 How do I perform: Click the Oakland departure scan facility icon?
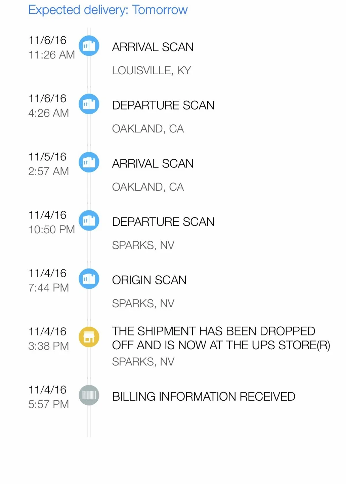pyautogui.click(x=89, y=104)
